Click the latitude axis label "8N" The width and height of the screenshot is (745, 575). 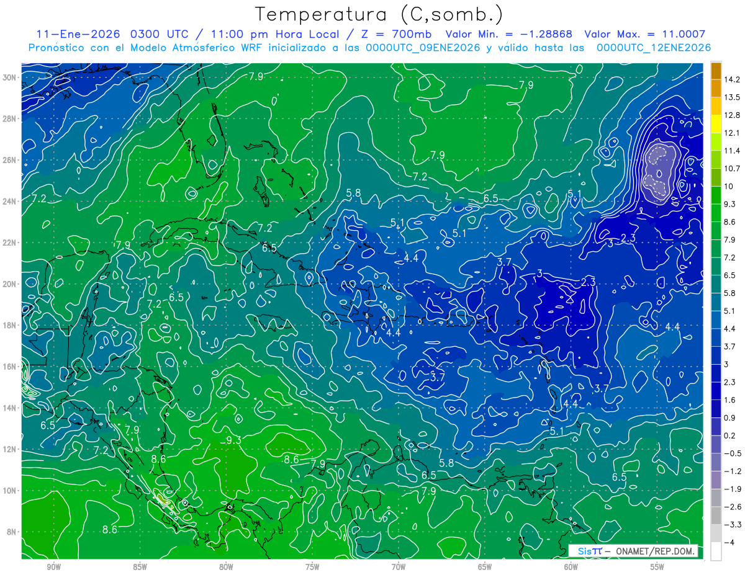coord(12,532)
